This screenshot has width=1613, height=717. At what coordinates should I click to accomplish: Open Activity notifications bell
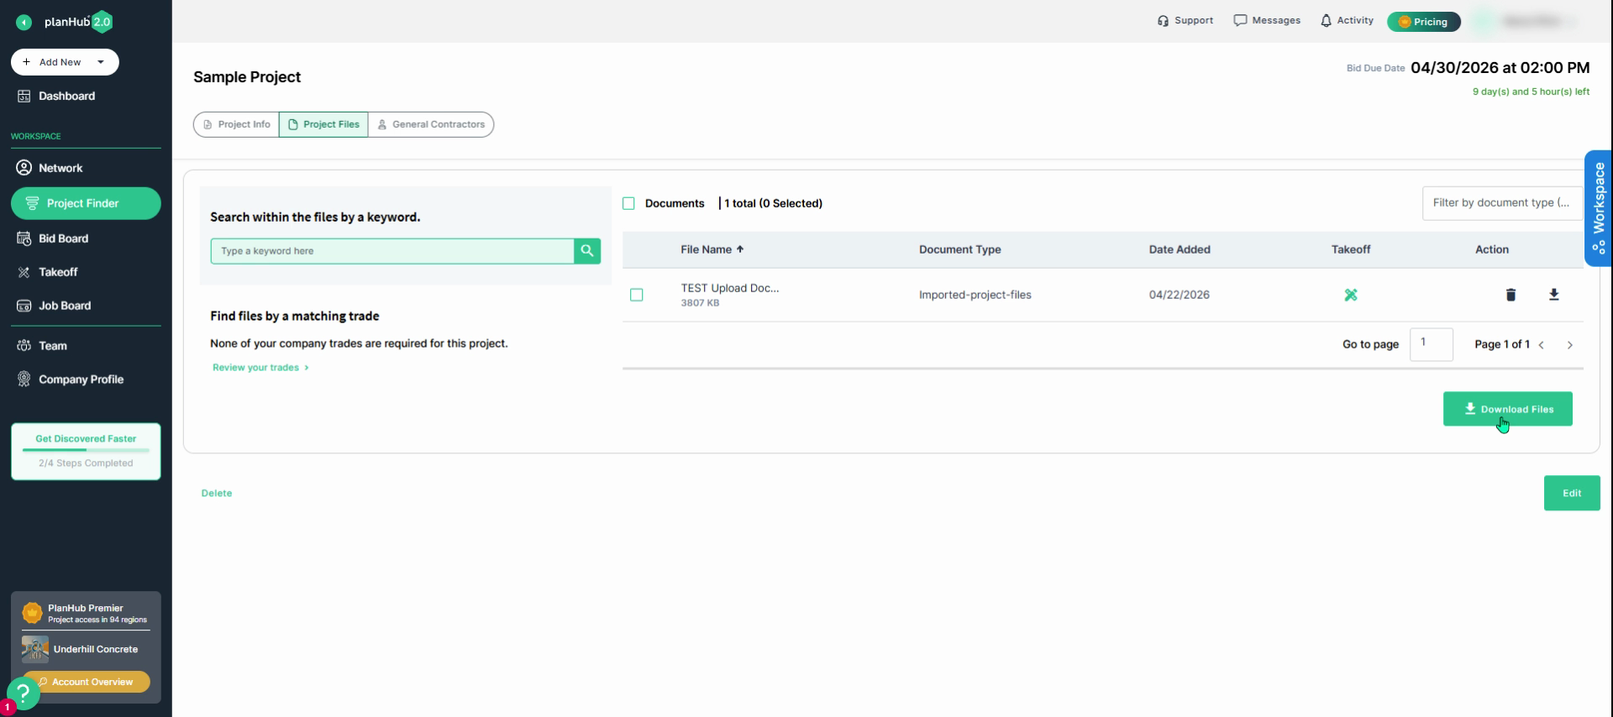pos(1347,21)
